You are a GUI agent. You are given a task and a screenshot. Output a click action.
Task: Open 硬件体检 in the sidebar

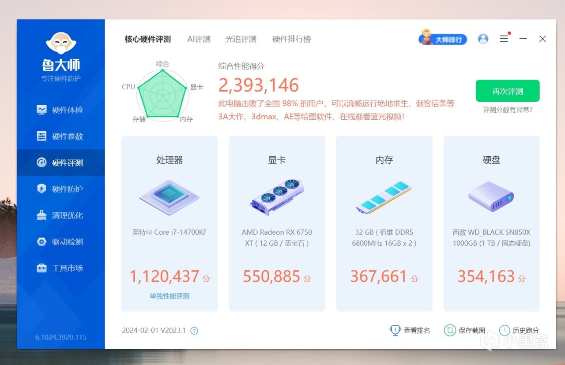click(61, 110)
